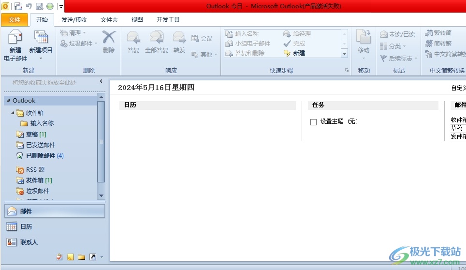Switch to the View (视图) tab

[x=137, y=20]
